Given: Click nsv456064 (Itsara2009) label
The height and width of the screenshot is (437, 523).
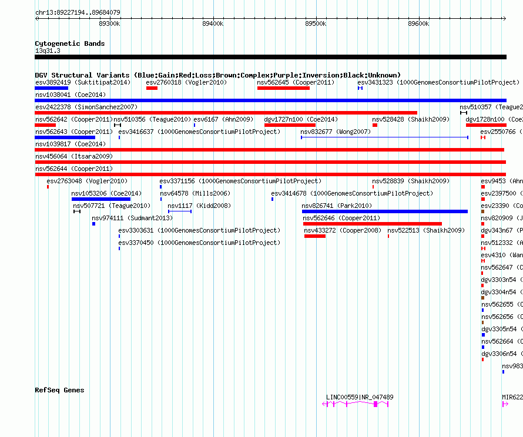Looking at the screenshot, I should click(x=74, y=156).
